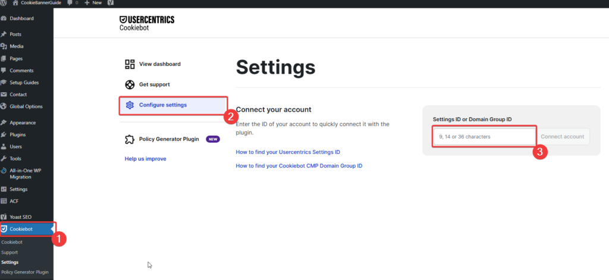Click the Yoast SEO icon in sidebar
Screen dimensions: 609x280
click(4, 217)
